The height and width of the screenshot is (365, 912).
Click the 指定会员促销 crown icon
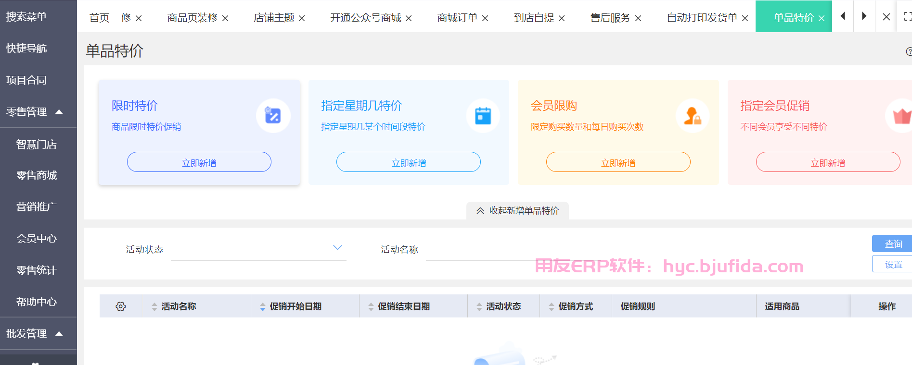click(901, 116)
